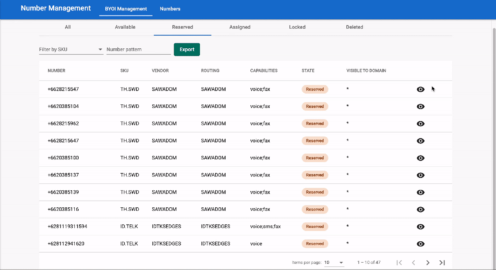
Task: View details of number +6628215547
Action: (x=420, y=89)
